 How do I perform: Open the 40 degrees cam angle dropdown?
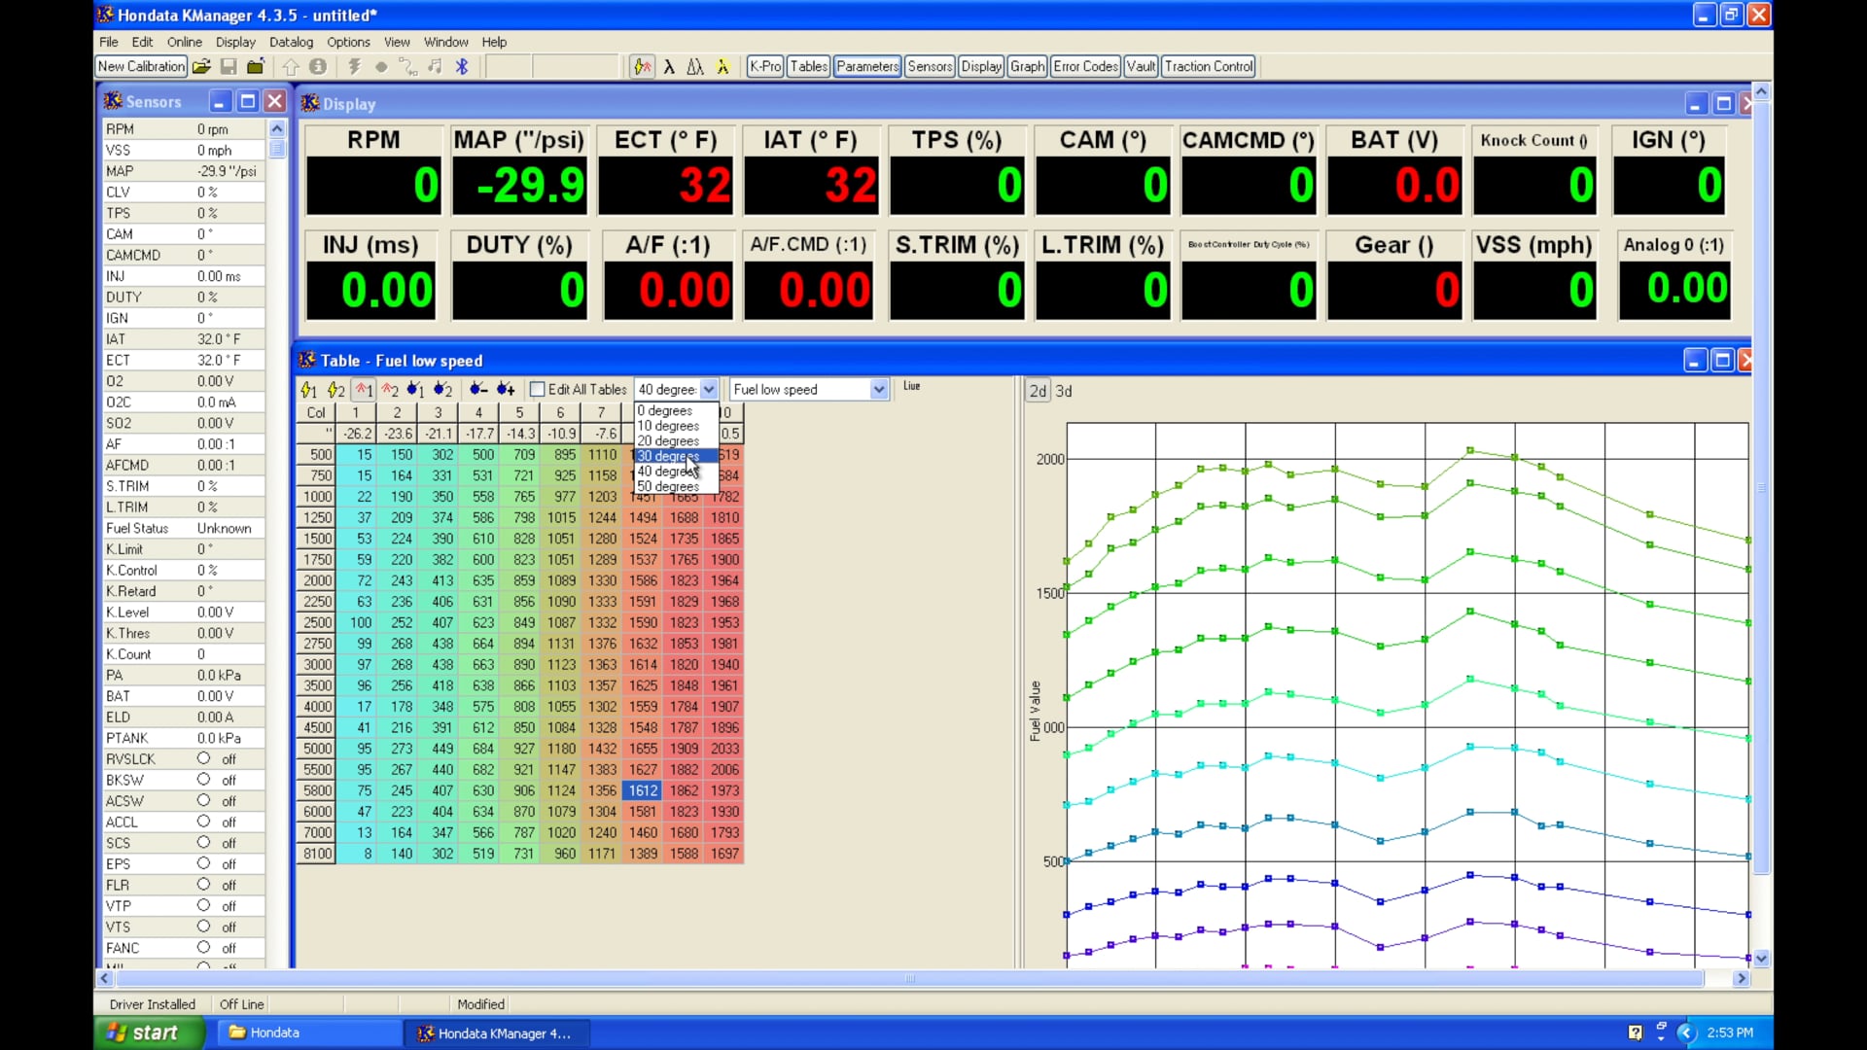click(709, 389)
